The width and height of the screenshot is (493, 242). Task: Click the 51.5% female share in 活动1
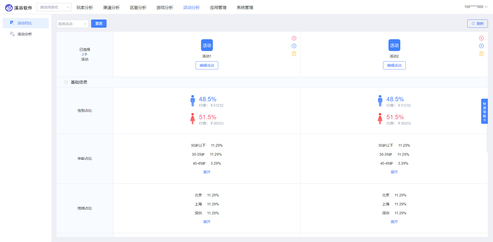tap(207, 117)
